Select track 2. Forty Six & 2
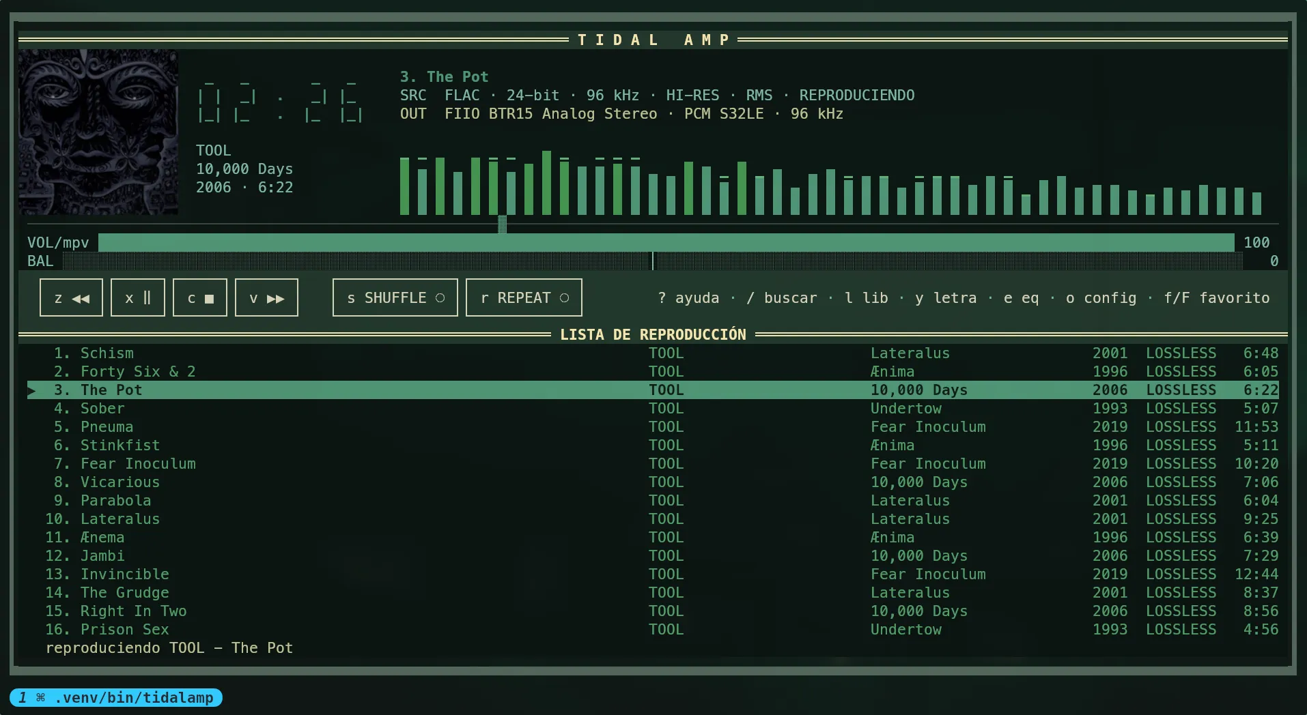The image size is (1307, 715). 653,371
